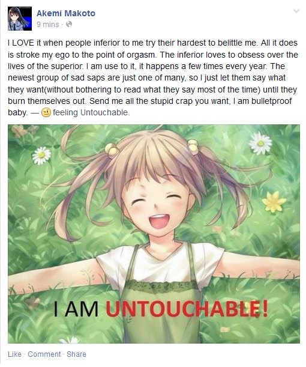Expand the post options chevron
The height and width of the screenshot is (367, 306).
pyautogui.click(x=296, y=11)
